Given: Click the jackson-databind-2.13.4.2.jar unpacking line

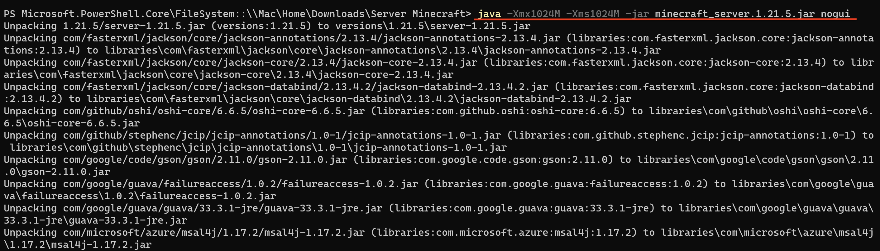Looking at the screenshot, I should [439, 92].
